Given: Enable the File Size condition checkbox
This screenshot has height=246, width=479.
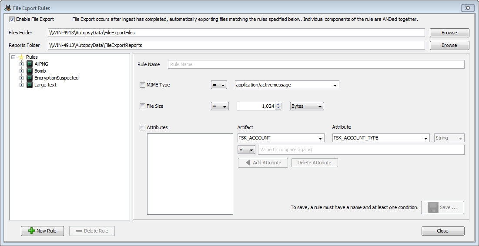Looking at the screenshot, I should (x=142, y=106).
